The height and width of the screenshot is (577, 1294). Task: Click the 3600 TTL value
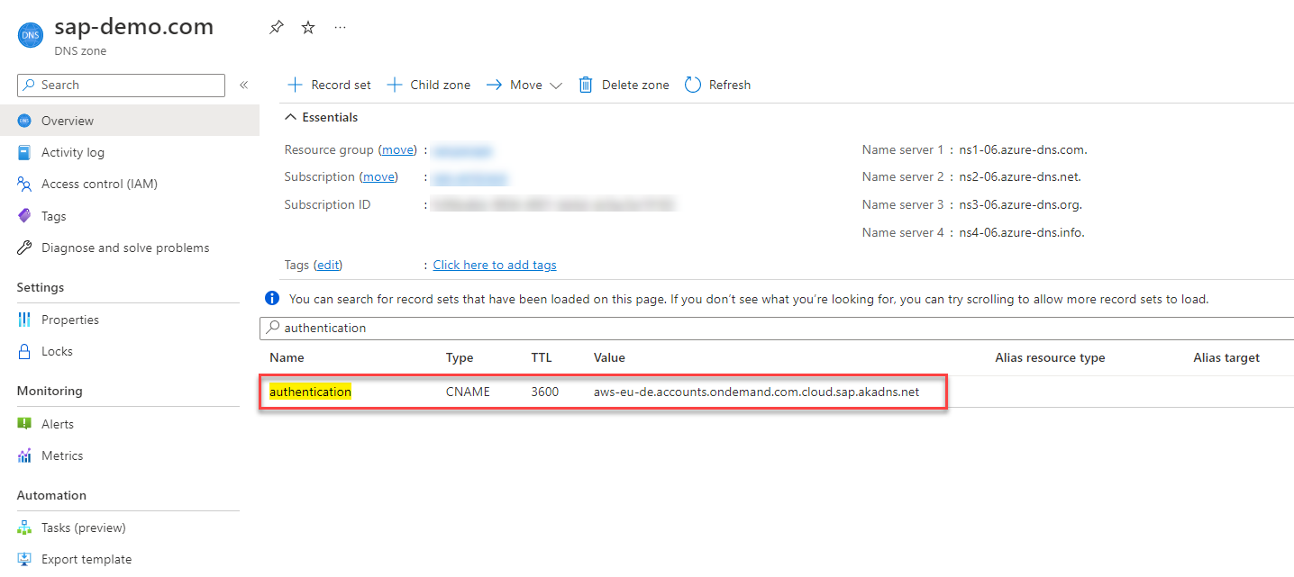[545, 392]
